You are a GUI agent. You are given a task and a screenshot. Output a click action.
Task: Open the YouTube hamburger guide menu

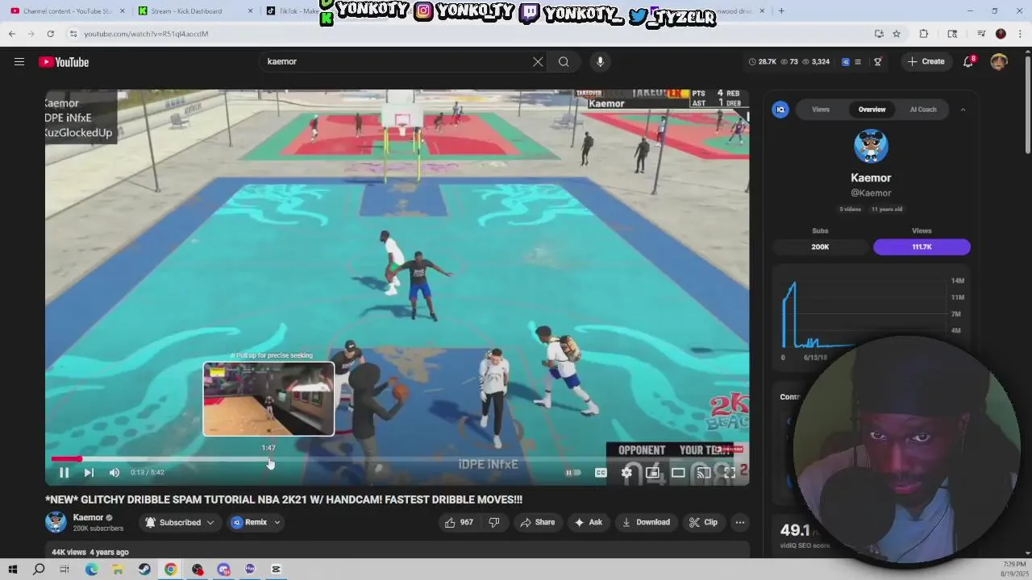pos(19,62)
